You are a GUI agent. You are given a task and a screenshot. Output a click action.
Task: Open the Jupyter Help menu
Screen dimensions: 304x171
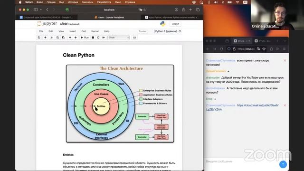106,31
